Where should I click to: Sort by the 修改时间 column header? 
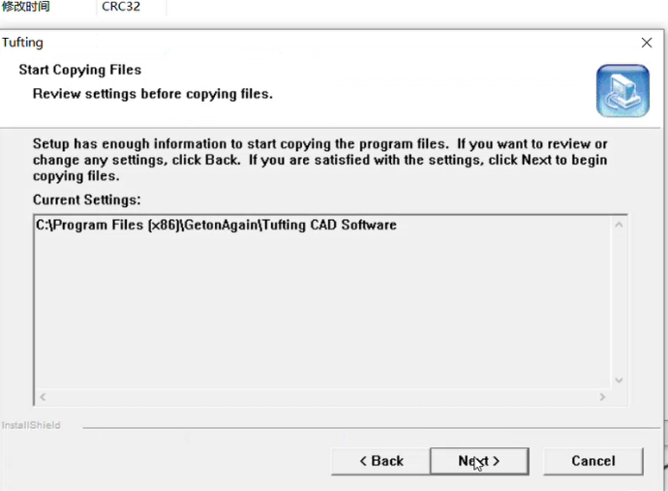(25, 7)
